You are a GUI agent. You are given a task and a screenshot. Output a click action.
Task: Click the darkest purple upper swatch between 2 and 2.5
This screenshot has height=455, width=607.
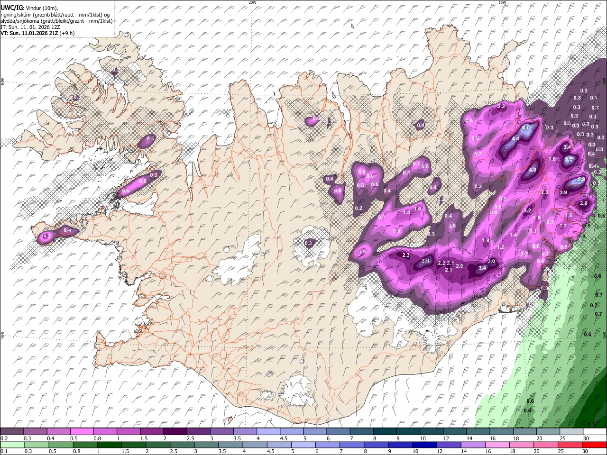coord(175,431)
